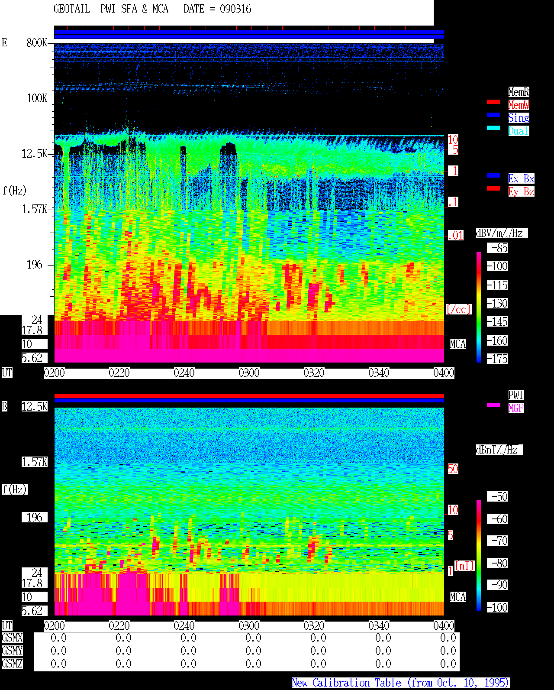The image size is (554, 690).
Task: Select the MGF legend label
Action: [x=516, y=408]
